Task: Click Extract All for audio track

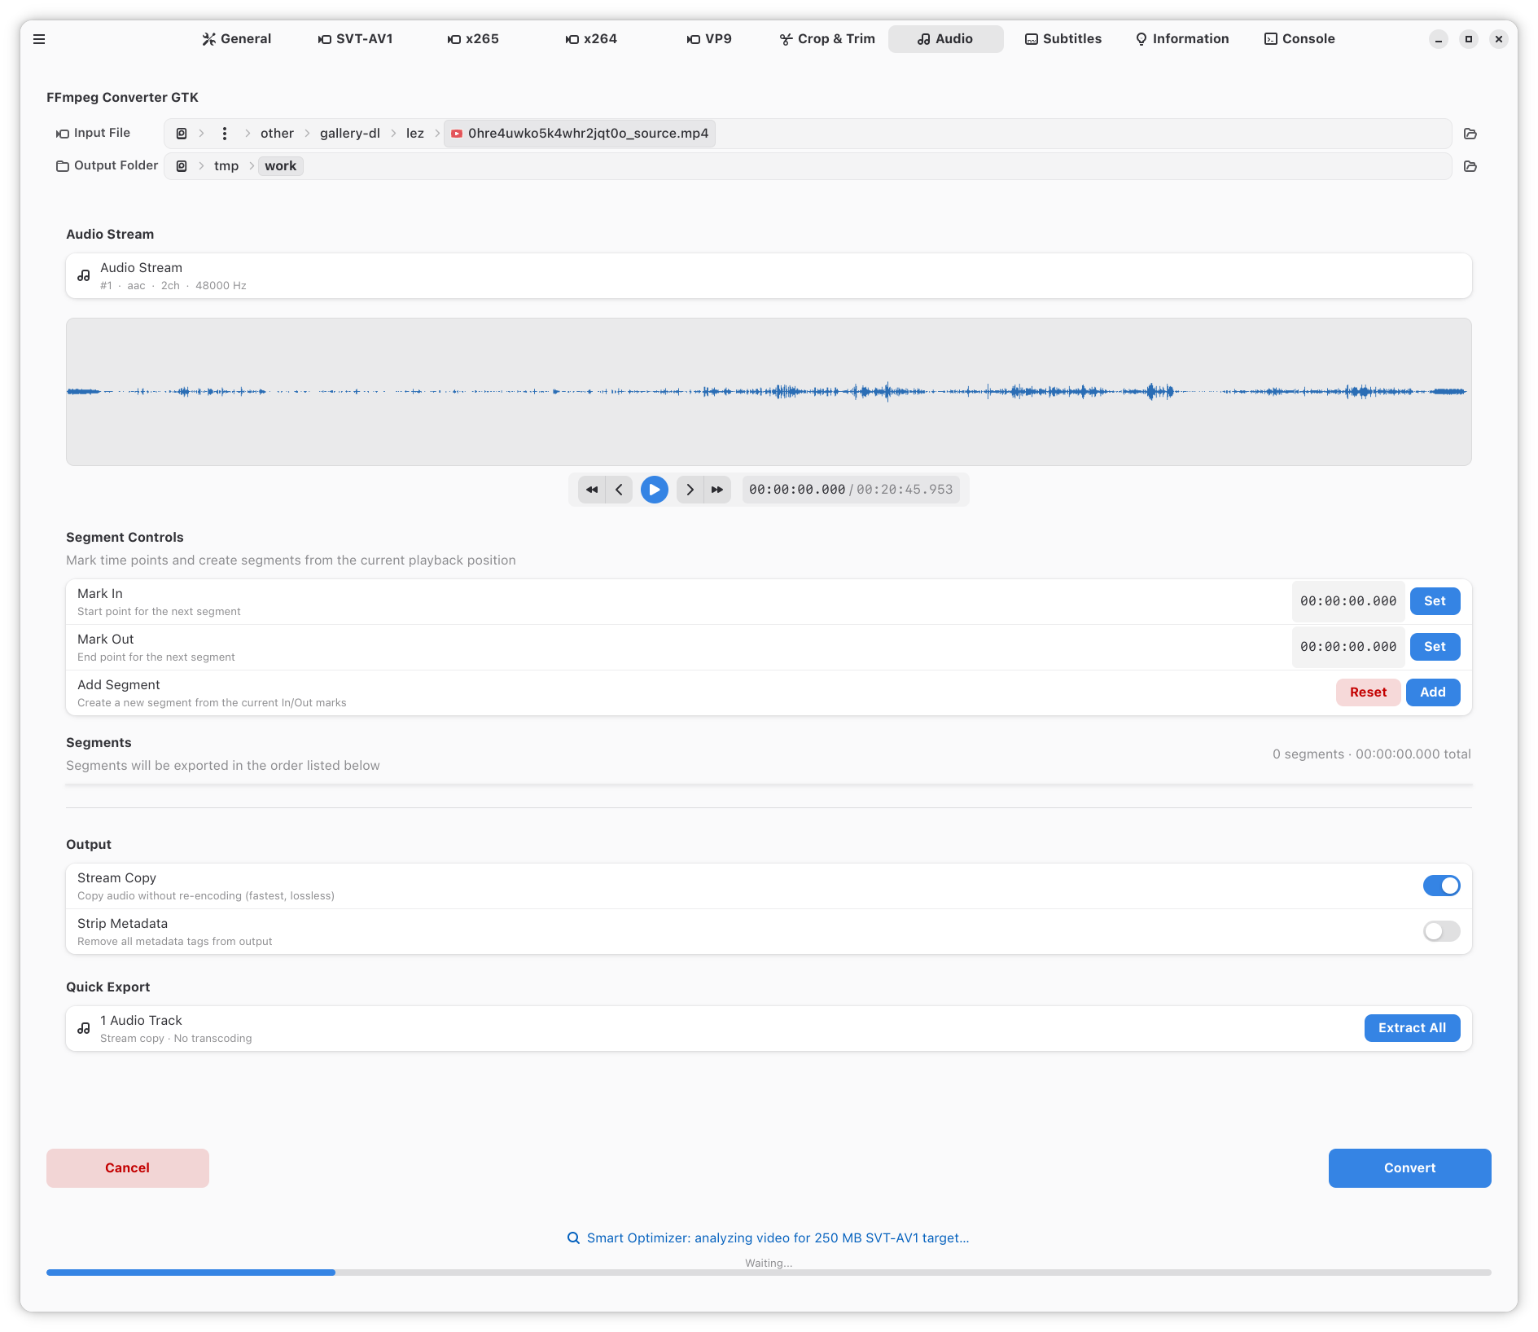Action: pyautogui.click(x=1412, y=1028)
